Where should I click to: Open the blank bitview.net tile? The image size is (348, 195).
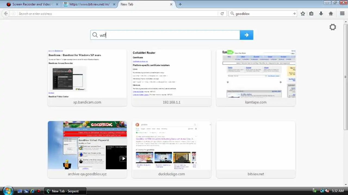point(256,149)
